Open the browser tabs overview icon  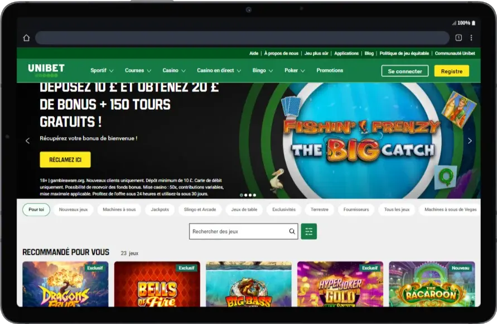click(459, 37)
